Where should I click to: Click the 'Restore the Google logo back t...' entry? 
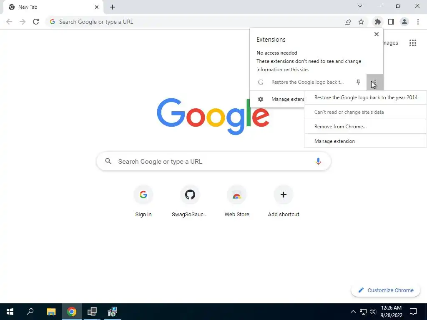tap(307, 82)
